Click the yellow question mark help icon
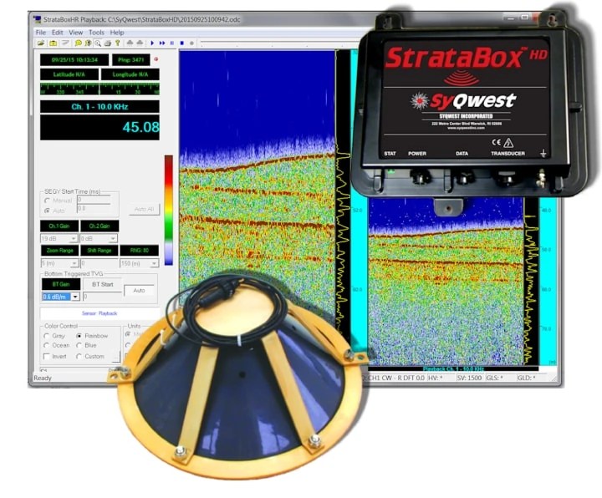This screenshot has width=602, height=498. (118, 43)
